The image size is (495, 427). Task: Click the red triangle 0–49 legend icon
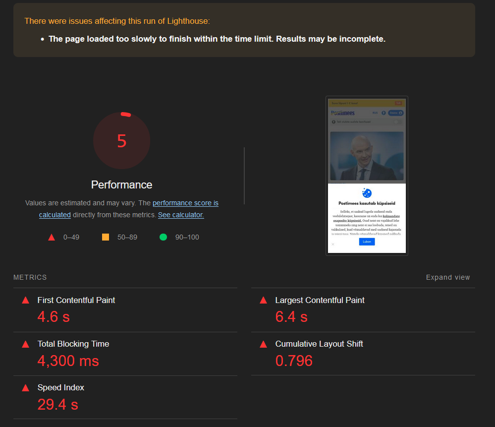click(52, 237)
